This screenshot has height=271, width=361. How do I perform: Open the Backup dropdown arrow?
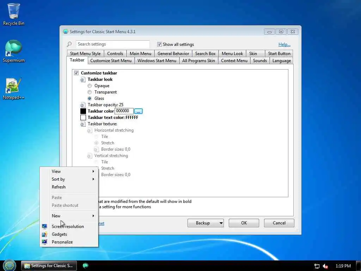(x=221, y=223)
